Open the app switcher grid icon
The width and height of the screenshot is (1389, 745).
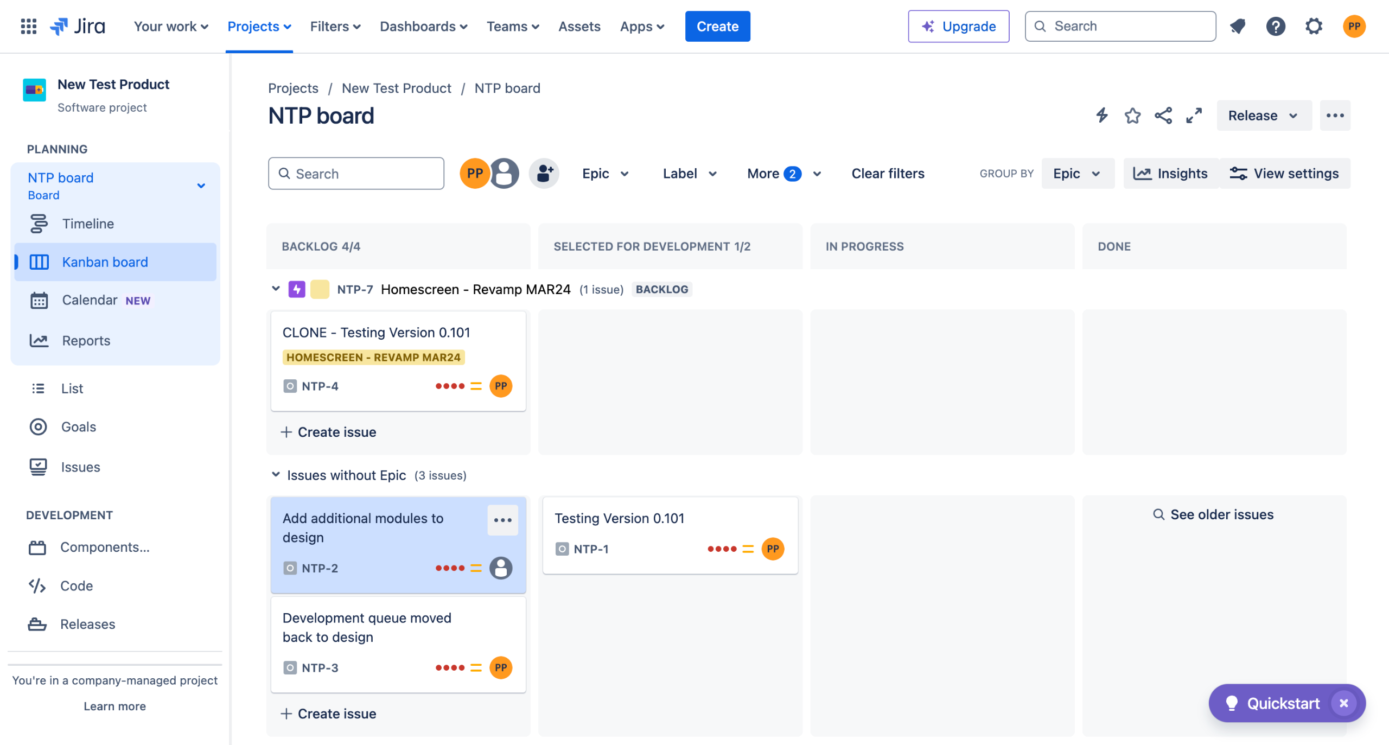point(28,26)
